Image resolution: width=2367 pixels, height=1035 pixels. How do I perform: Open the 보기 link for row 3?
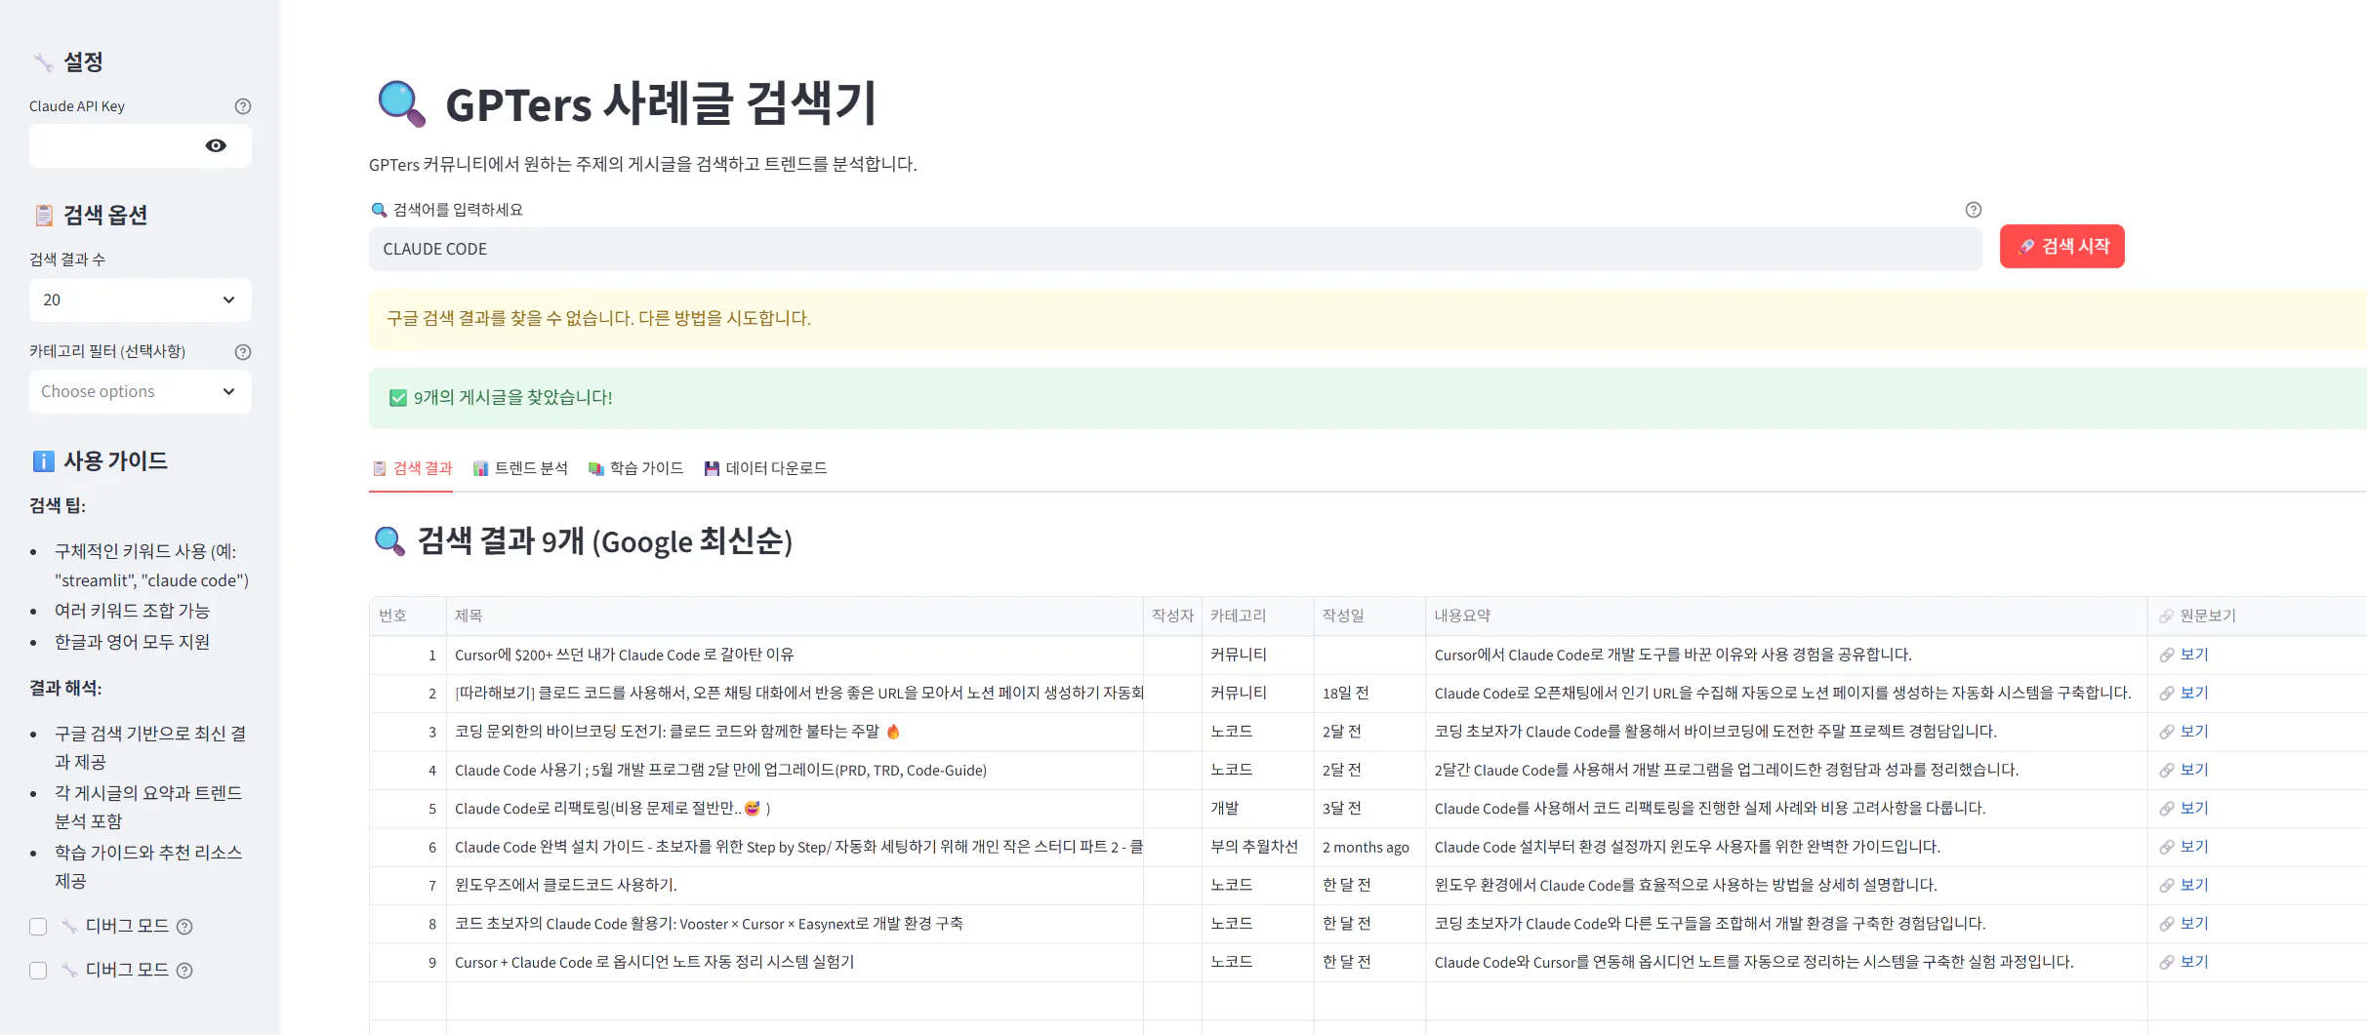(2192, 732)
